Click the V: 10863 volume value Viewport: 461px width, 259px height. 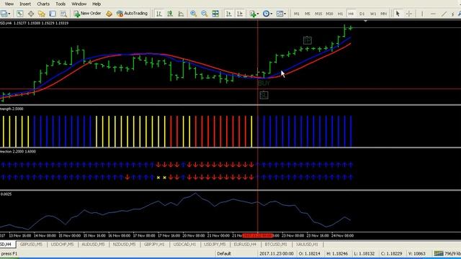[x=416, y=253]
